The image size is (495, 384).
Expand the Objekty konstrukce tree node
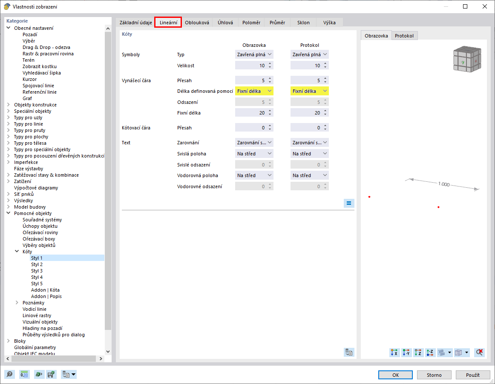tap(9, 104)
